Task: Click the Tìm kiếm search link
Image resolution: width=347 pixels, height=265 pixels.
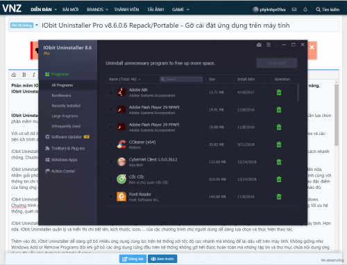Action: 328,10
